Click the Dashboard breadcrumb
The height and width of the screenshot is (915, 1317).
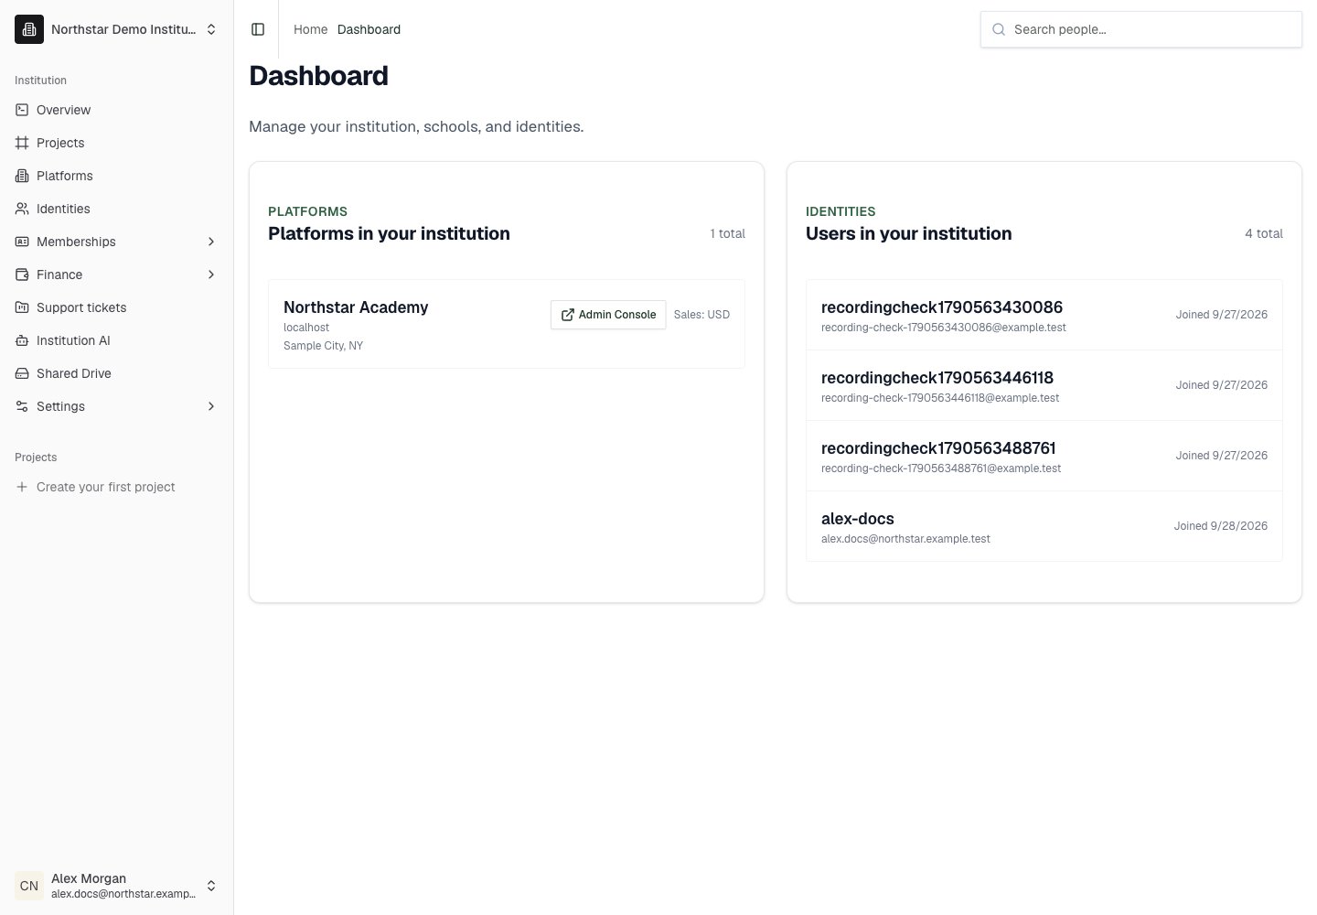tap(369, 29)
